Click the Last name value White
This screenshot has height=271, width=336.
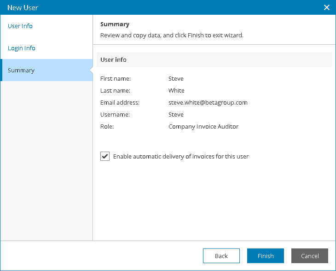pos(176,91)
